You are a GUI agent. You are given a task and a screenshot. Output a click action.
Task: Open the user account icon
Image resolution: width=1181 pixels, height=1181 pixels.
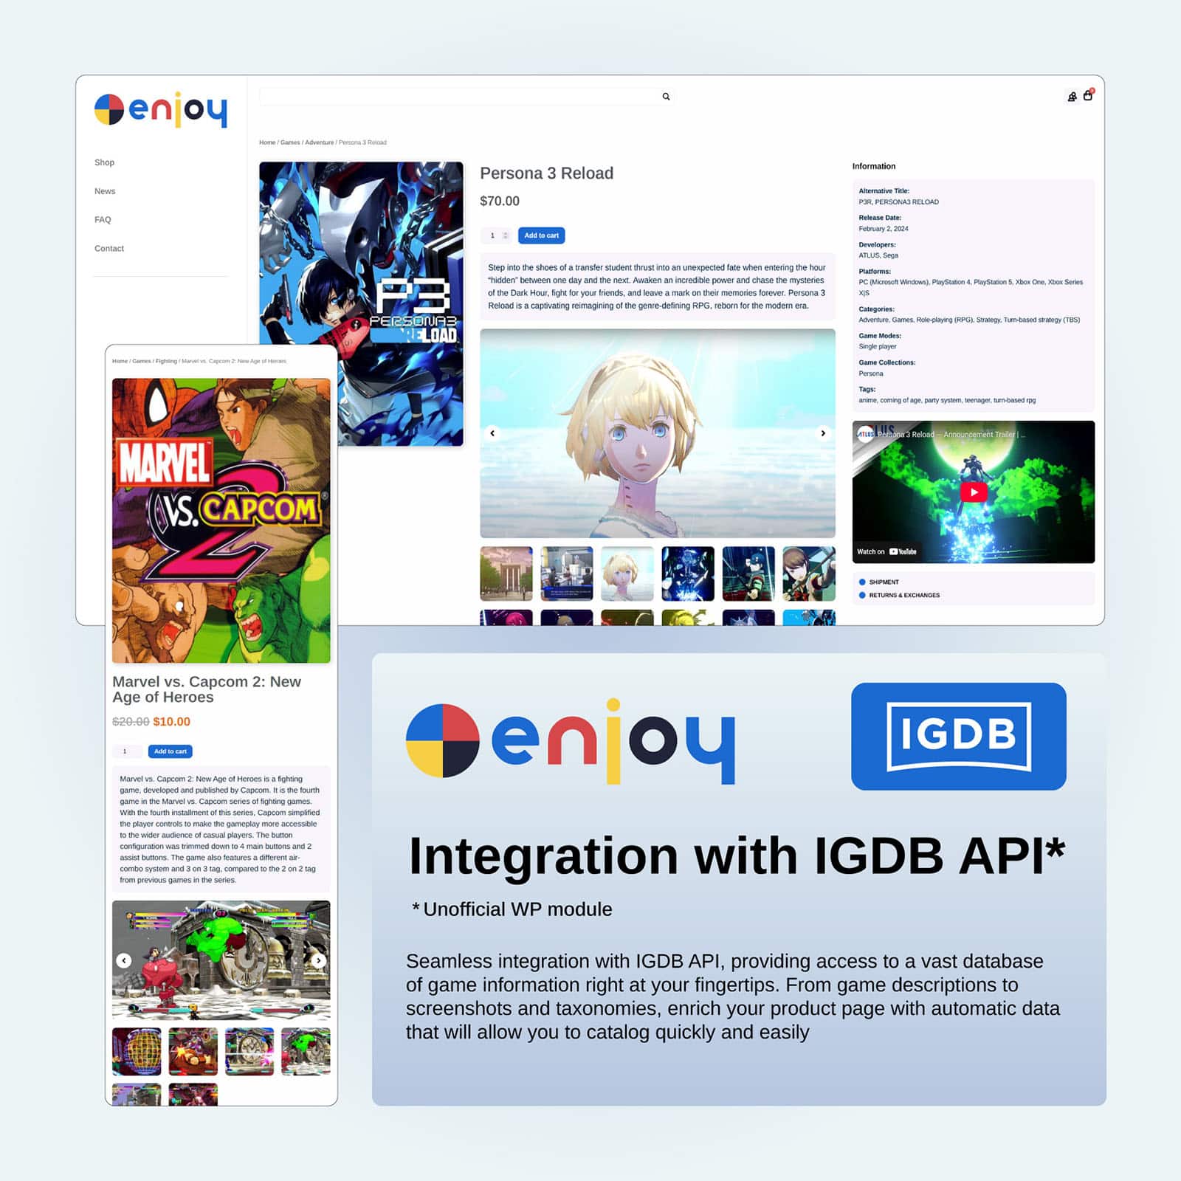point(1072,97)
